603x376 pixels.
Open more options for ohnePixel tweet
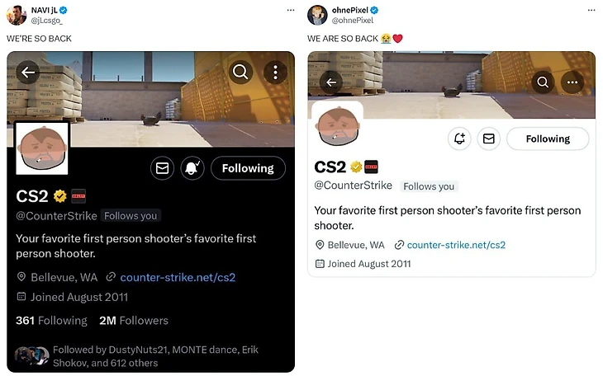click(591, 10)
